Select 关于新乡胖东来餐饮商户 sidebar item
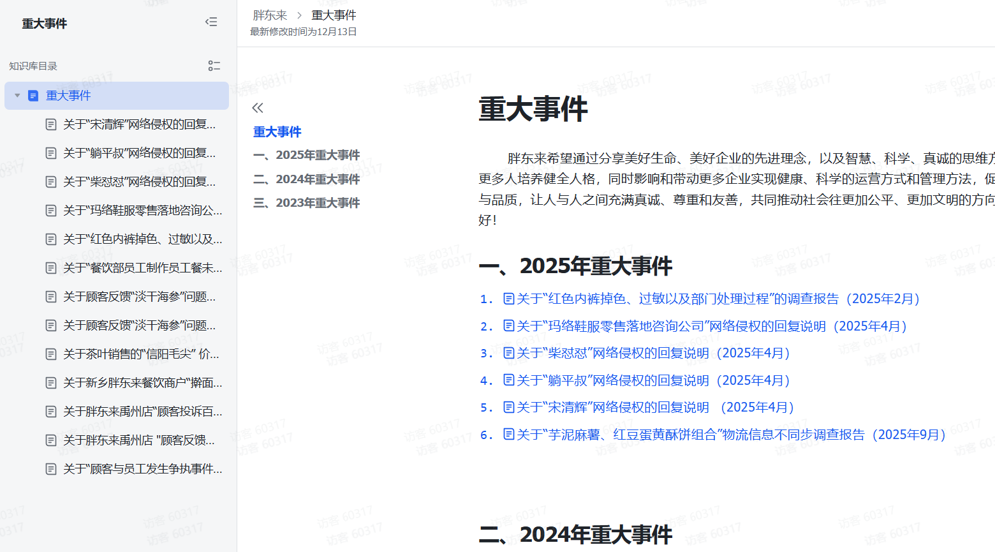The image size is (995, 552). click(x=142, y=383)
